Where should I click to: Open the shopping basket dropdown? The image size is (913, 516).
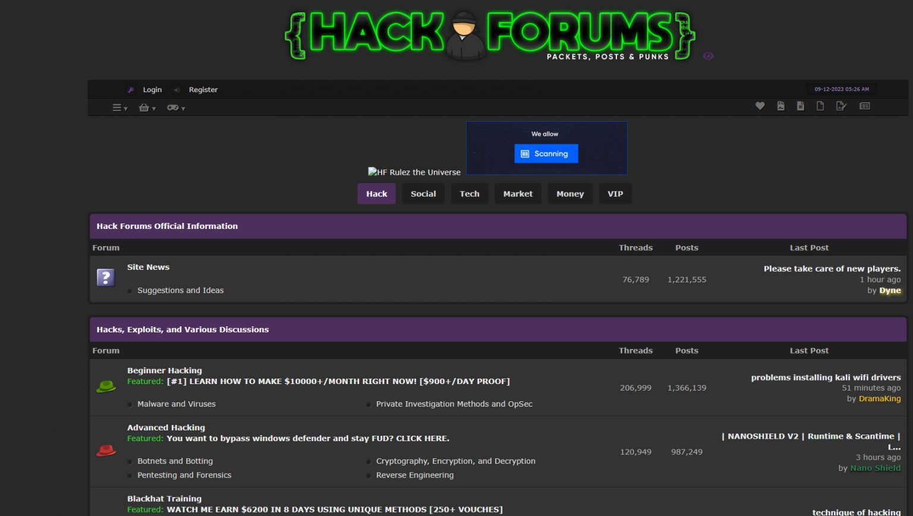147,108
